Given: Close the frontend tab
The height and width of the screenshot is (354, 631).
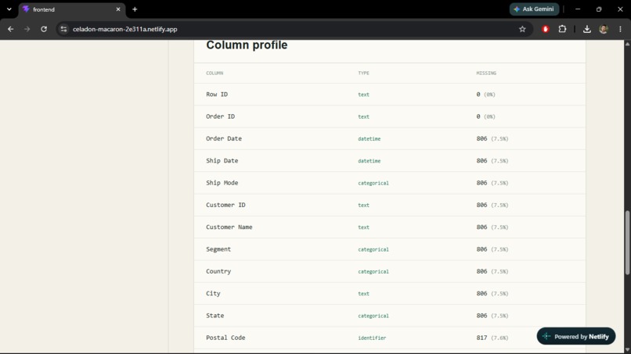Looking at the screenshot, I should 118,9.
